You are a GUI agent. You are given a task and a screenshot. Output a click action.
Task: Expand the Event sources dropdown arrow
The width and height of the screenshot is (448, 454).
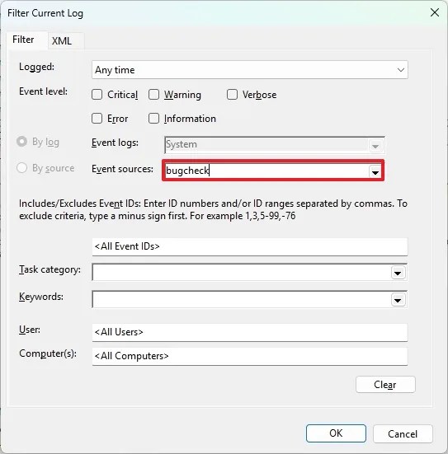point(375,172)
